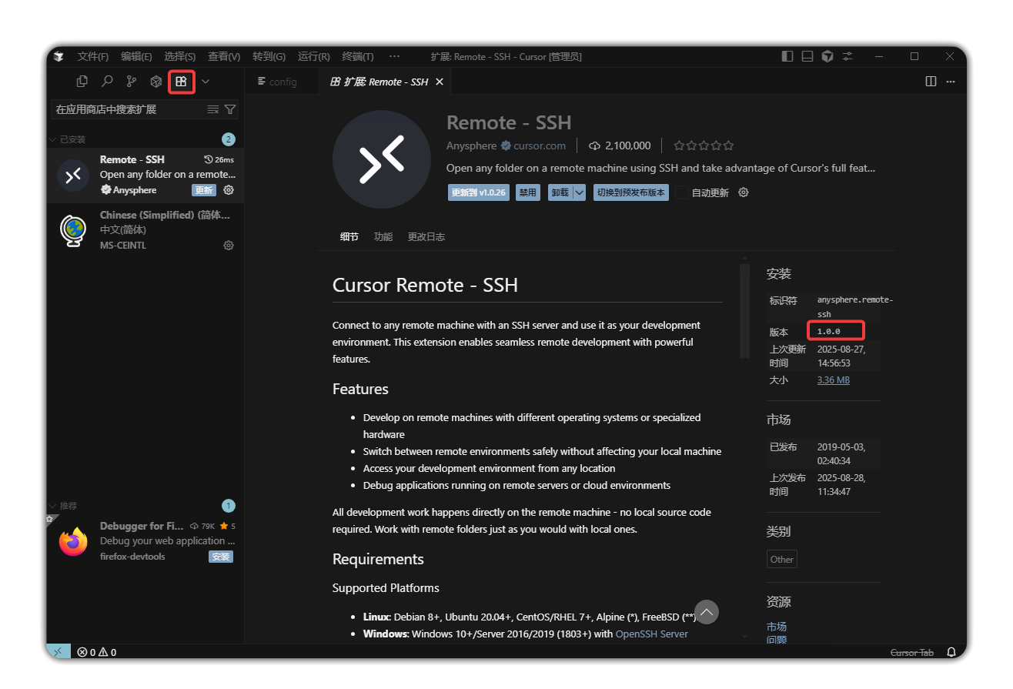Click the filter extensions funnel icon
1013x689 pixels.
pyautogui.click(x=229, y=109)
